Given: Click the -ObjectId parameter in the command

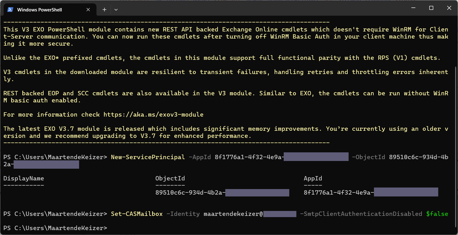Looking at the screenshot, I should 368,157.
